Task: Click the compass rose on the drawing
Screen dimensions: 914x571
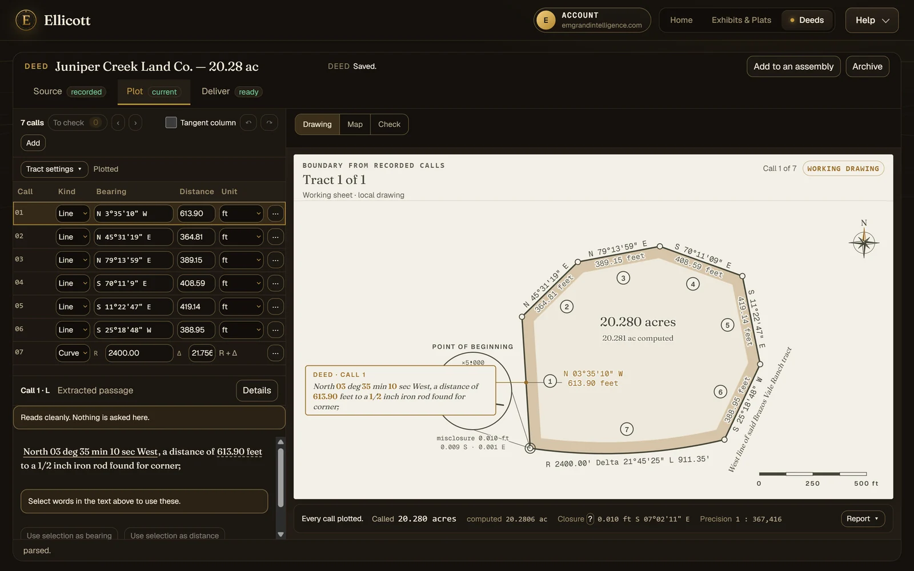Action: click(864, 242)
